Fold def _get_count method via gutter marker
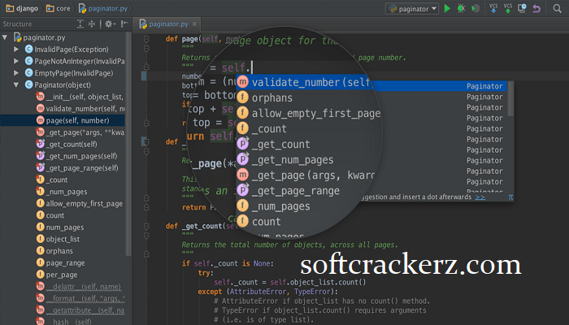 [146, 226]
